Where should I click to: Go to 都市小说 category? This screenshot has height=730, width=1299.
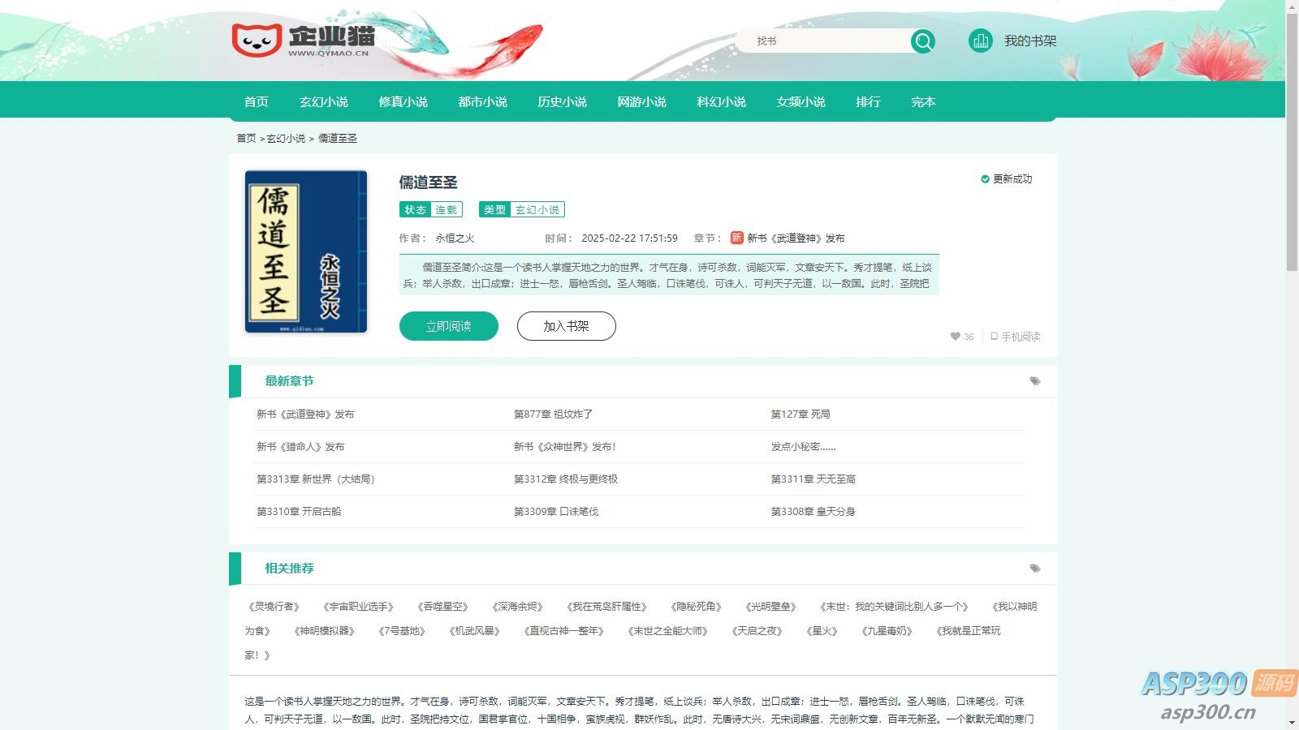(x=483, y=102)
